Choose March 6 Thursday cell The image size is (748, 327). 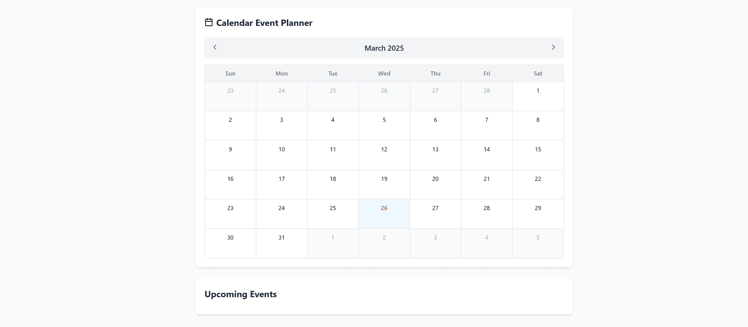pos(435,125)
